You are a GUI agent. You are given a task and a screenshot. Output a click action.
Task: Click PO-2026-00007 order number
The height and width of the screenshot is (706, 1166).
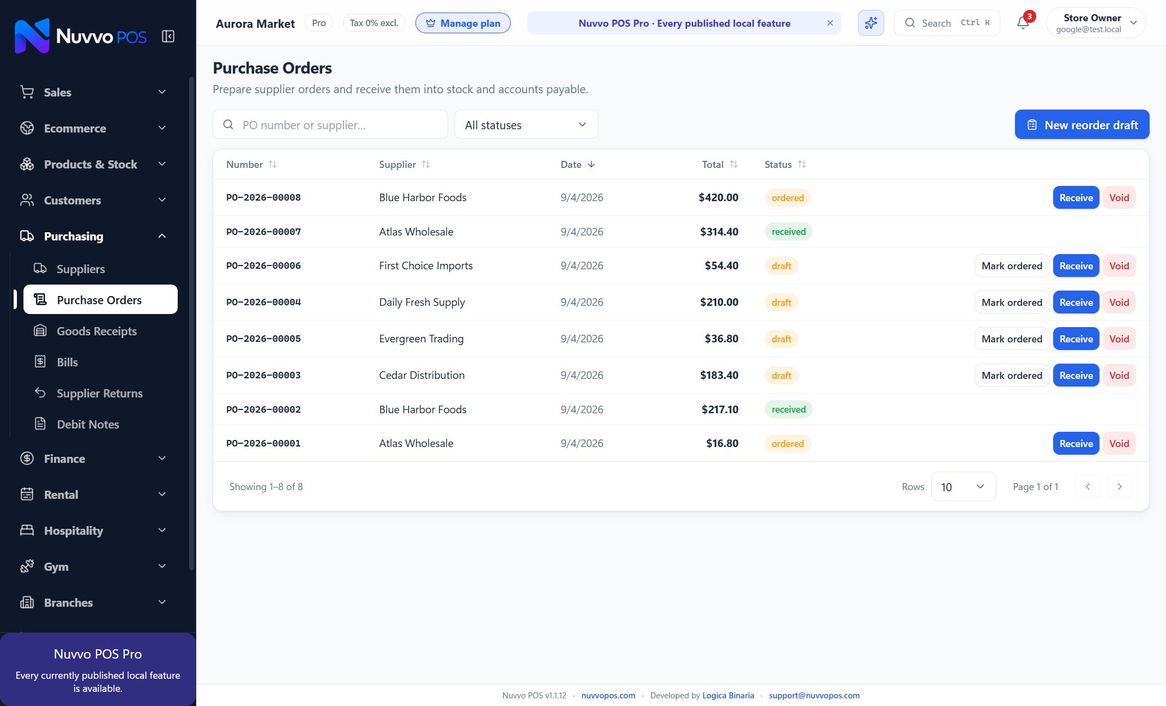[263, 232]
